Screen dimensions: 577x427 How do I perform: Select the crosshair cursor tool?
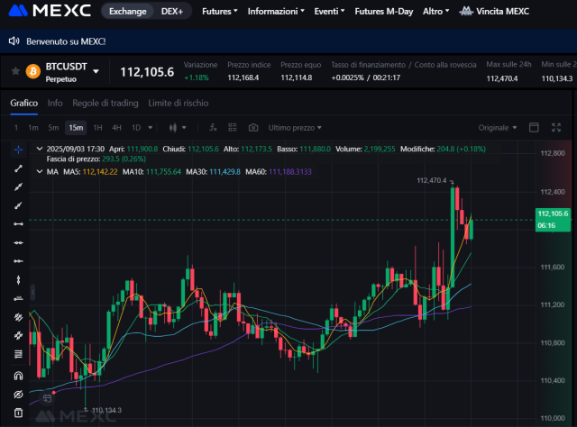click(18, 149)
